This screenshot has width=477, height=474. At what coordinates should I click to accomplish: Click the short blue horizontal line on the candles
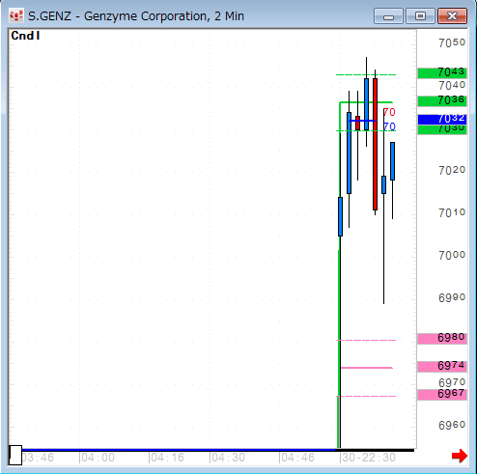click(x=362, y=121)
